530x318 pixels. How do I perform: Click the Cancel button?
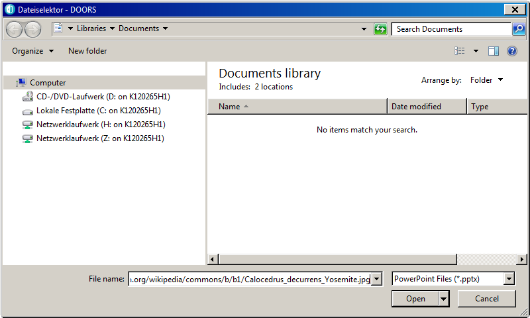tap(487, 299)
